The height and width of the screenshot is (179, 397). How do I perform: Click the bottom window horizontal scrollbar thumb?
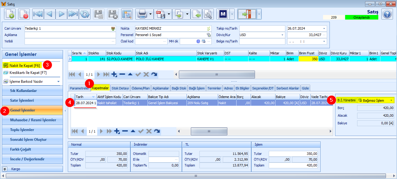pos(196,176)
